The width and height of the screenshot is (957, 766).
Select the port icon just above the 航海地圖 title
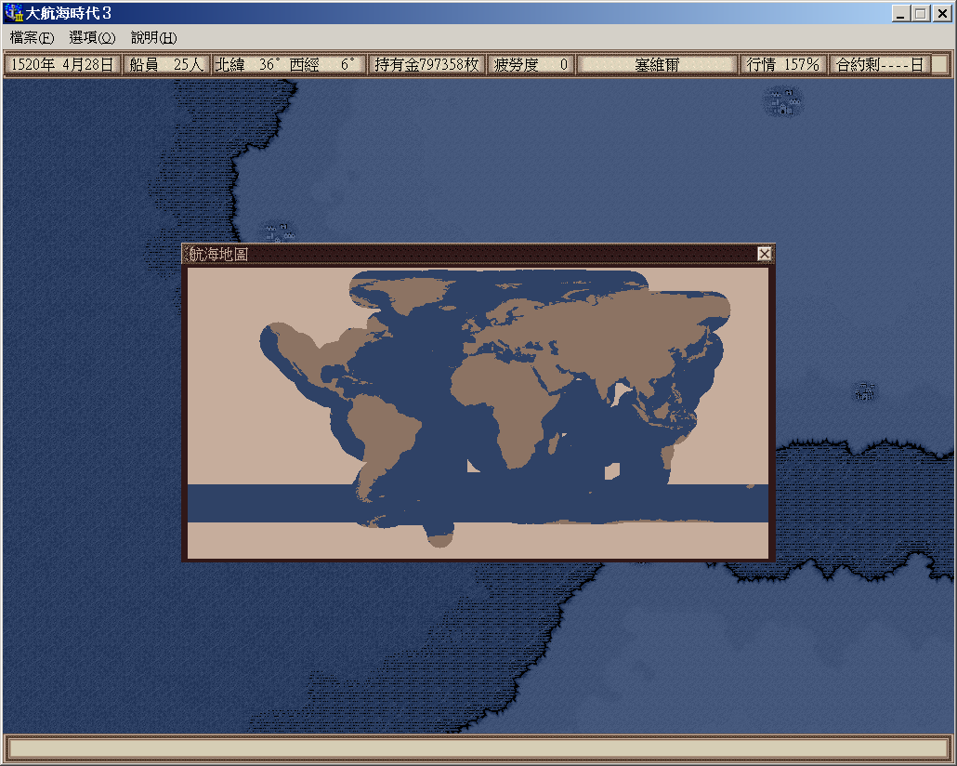pos(277,231)
